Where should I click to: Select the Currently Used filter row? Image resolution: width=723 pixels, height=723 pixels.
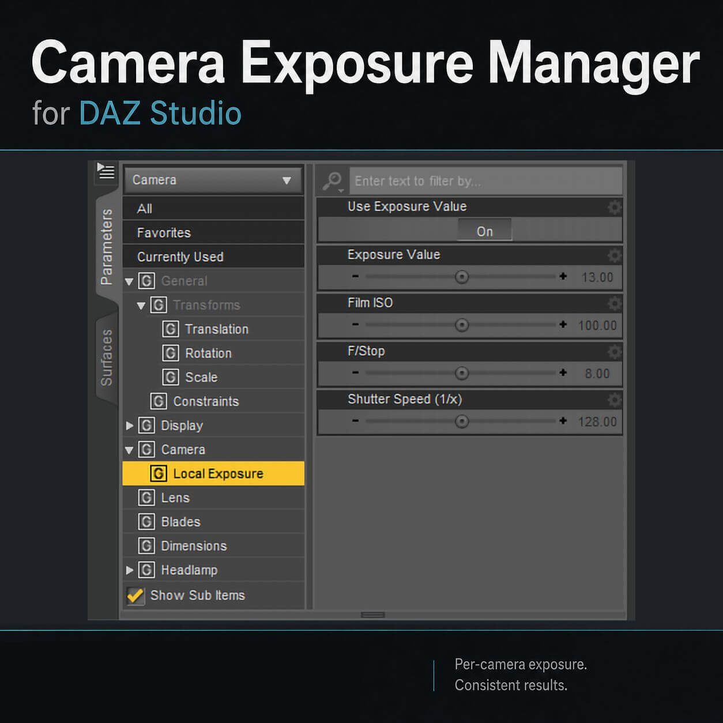(x=213, y=257)
